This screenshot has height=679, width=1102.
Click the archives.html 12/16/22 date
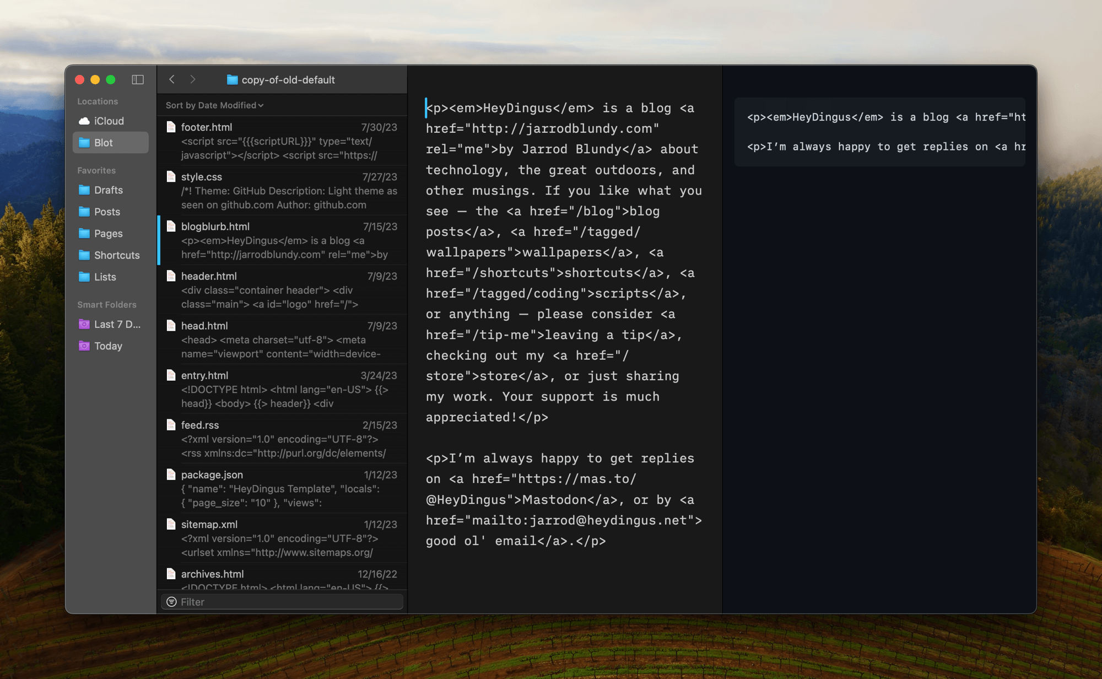coord(377,574)
